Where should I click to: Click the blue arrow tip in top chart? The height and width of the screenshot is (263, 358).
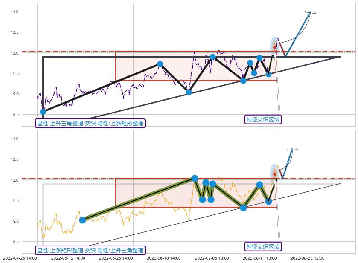tap(310, 12)
